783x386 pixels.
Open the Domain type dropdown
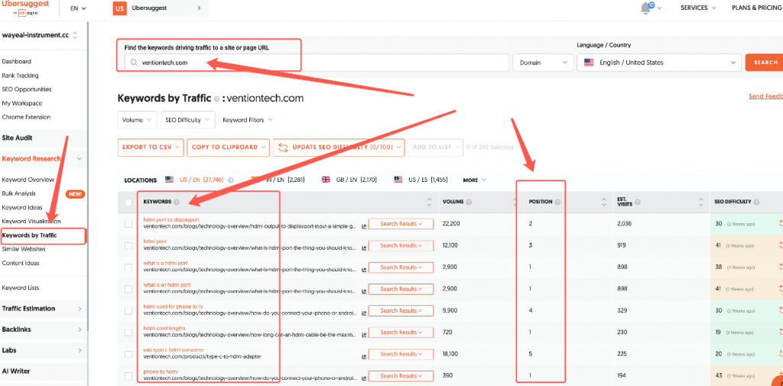[543, 63]
